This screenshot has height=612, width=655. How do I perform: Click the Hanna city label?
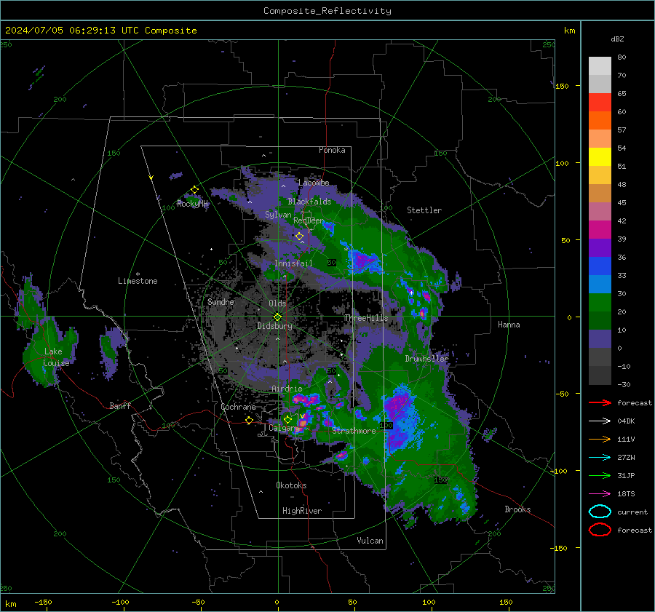(x=509, y=325)
